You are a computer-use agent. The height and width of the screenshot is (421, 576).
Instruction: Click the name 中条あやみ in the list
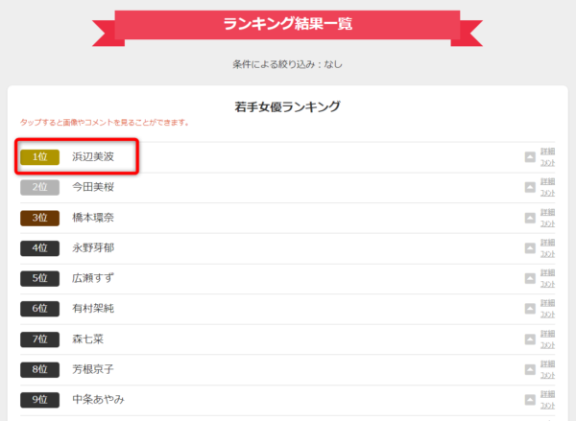[x=98, y=399]
